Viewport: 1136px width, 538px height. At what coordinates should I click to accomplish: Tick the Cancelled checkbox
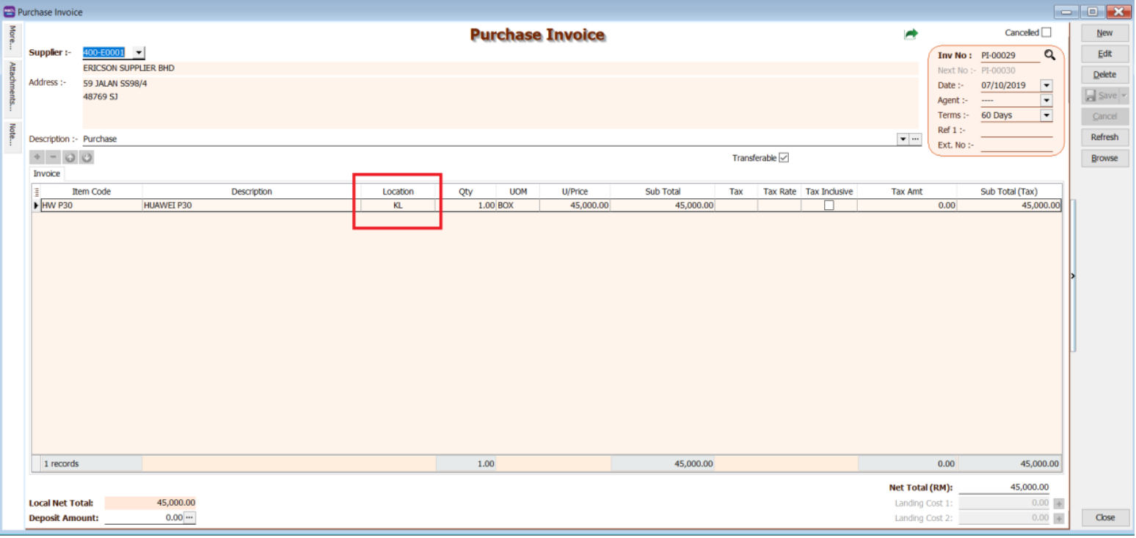1046,32
